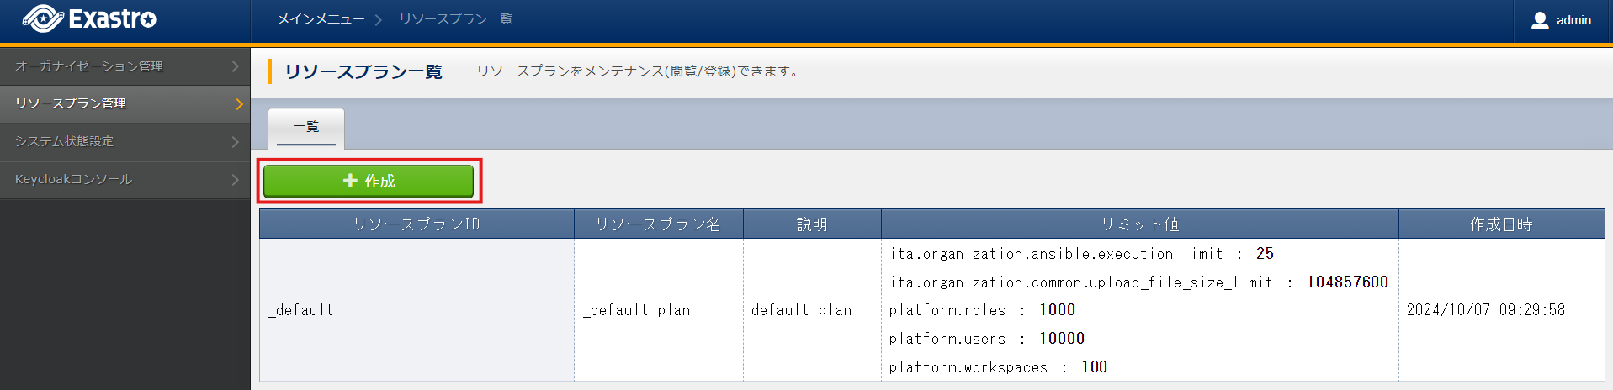
Task: Expand the Keycloakコンソール chevron arrow
Action: 236,180
